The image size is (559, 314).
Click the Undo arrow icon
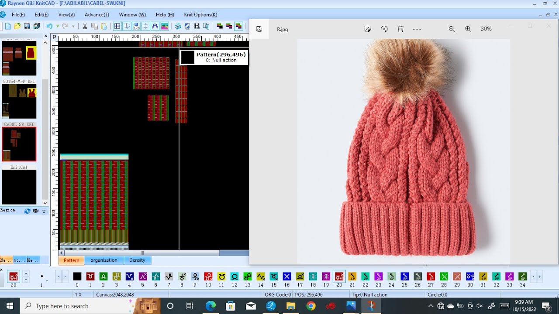coord(49,26)
